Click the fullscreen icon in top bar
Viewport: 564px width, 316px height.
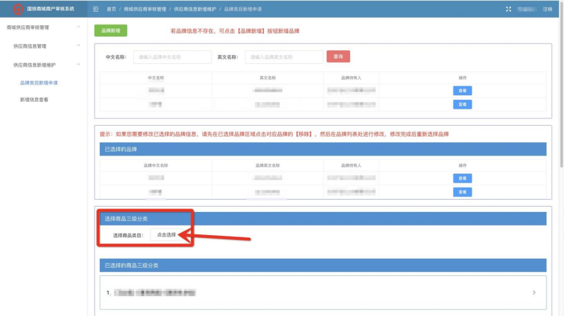pyautogui.click(x=508, y=9)
